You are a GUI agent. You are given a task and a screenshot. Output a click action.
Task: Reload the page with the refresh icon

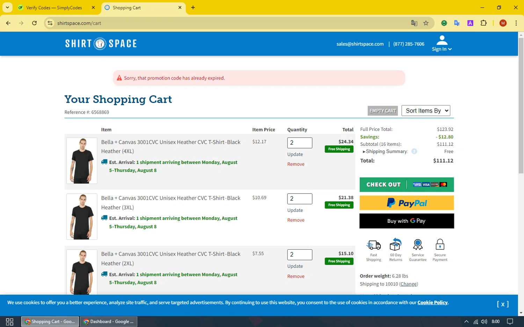coord(34,23)
